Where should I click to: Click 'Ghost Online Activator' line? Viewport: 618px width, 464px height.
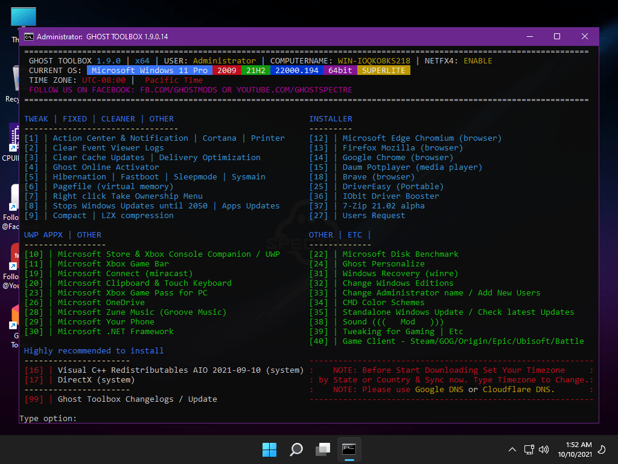[106, 167]
